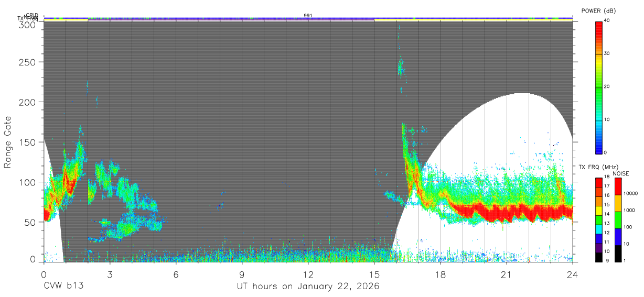This screenshot has width=644, height=297.
Task: Select the purple 10-11 MHz frequency swatch
Action: (x=599, y=248)
